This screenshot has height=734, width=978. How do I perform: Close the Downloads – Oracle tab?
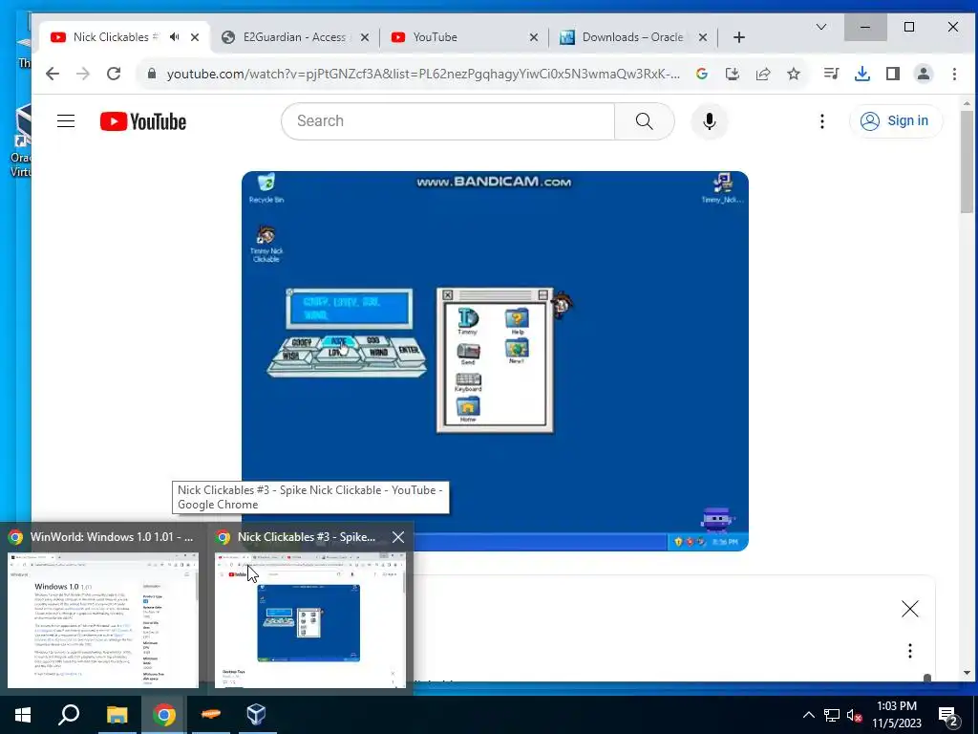tap(703, 37)
